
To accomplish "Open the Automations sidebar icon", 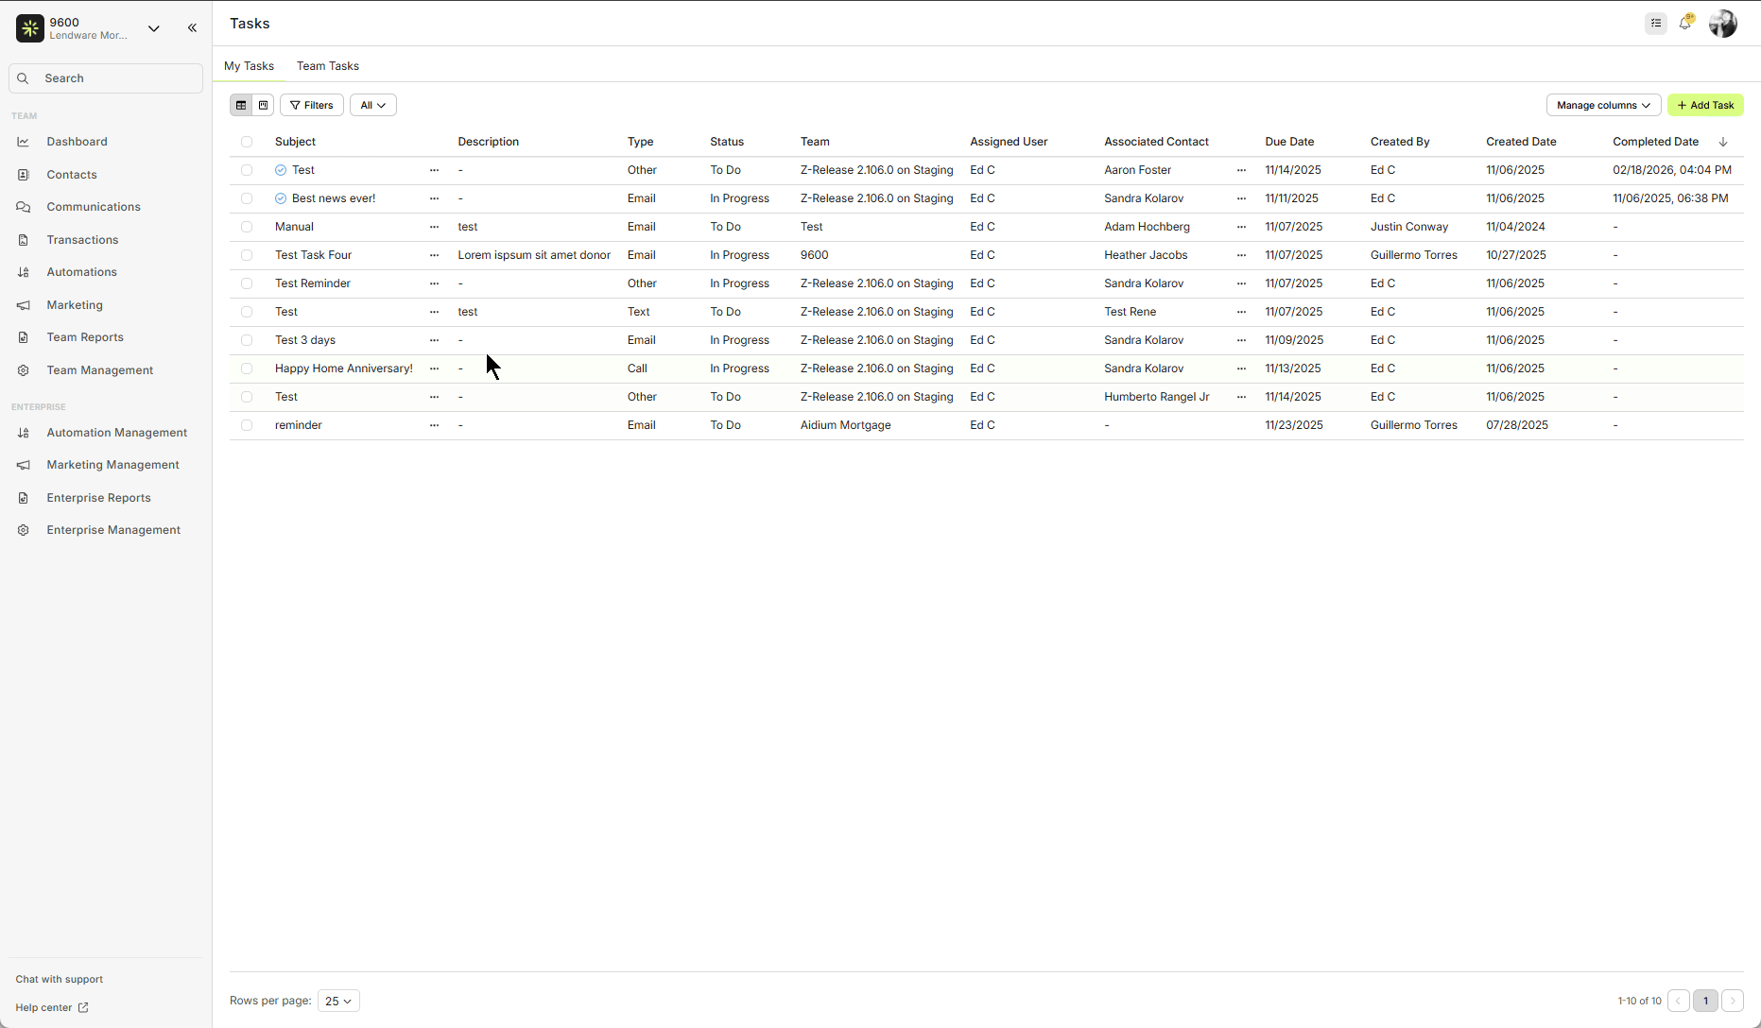I will tap(24, 272).
